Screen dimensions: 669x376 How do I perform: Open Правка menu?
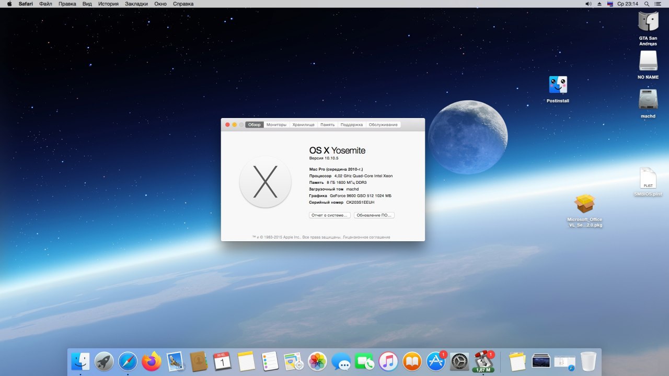67,4
